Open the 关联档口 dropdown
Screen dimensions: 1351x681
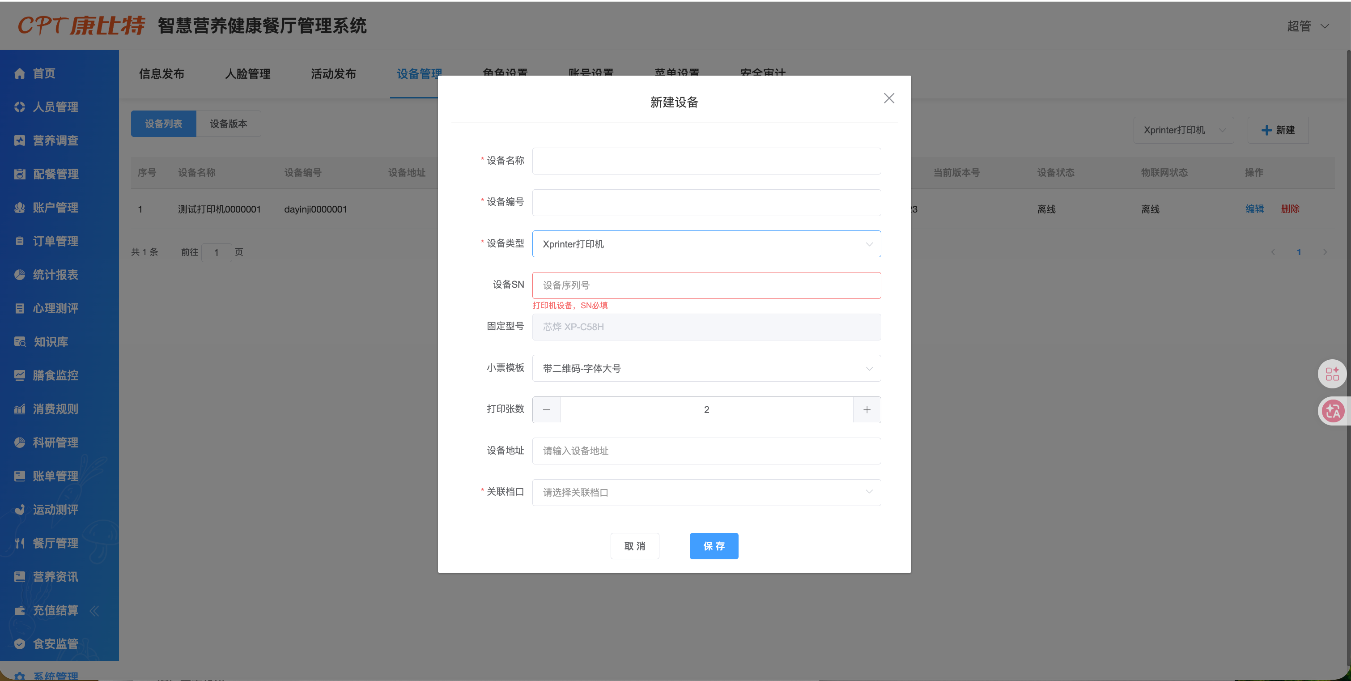[x=706, y=493]
